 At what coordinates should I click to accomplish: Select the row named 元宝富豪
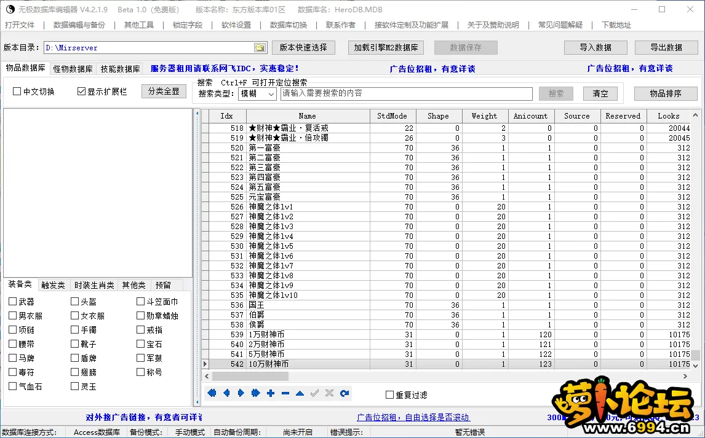(x=447, y=197)
